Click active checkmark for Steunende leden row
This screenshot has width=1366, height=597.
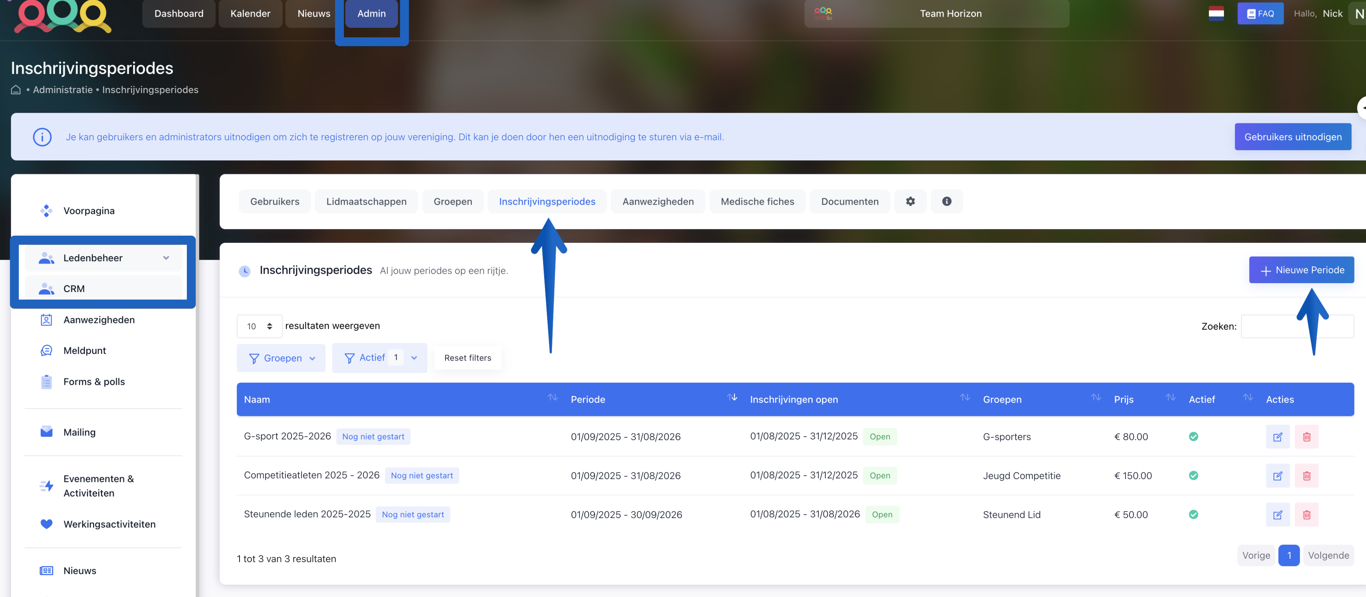tap(1193, 514)
